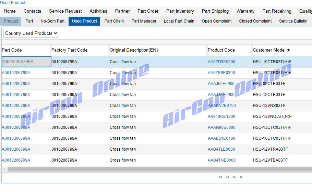Click Cross flow fan in HSU-12VTBA03TF row

123,160
